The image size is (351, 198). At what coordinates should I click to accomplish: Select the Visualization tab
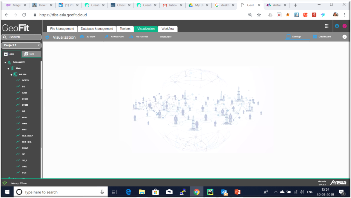[x=146, y=29]
